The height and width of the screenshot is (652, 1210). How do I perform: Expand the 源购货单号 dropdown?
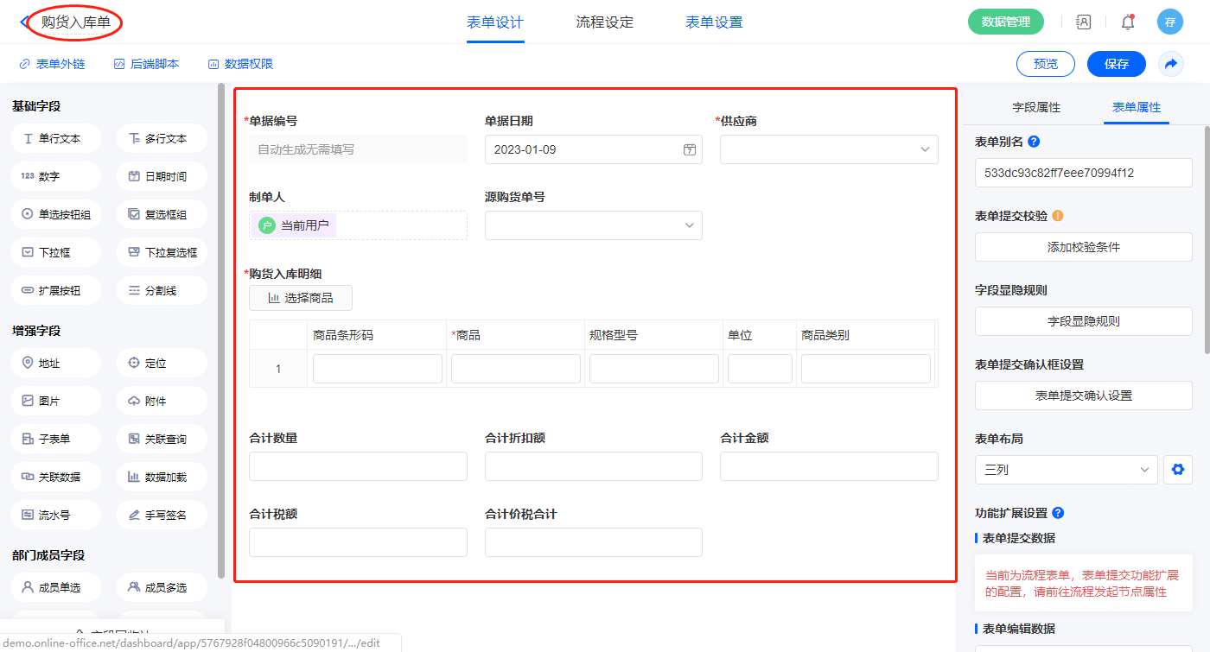point(594,225)
